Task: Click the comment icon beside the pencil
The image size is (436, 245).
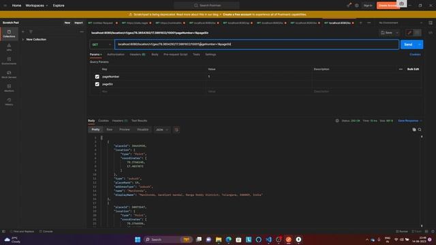Action: [417, 33]
